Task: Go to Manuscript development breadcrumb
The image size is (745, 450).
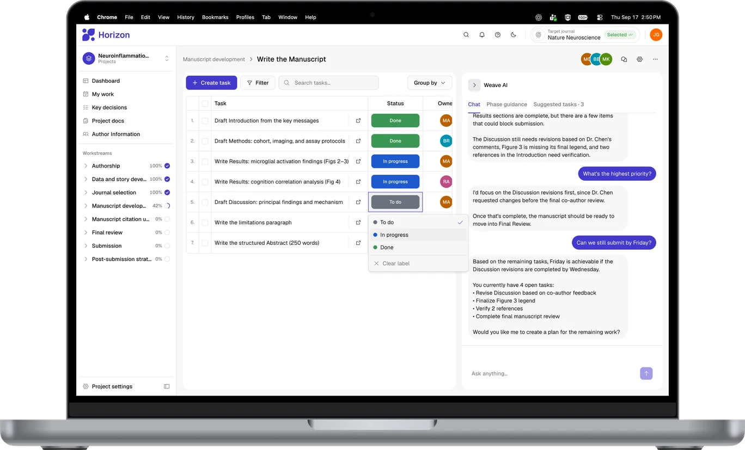Action: pos(214,59)
